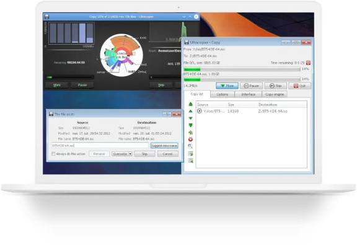Open the Copy engine tab
Screen dimensions: 357x245
tap(275, 94)
